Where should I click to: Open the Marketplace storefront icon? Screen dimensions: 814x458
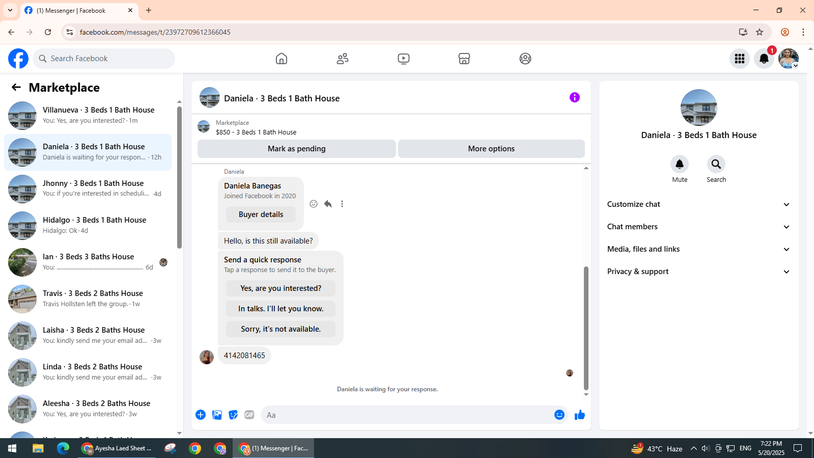point(464,59)
